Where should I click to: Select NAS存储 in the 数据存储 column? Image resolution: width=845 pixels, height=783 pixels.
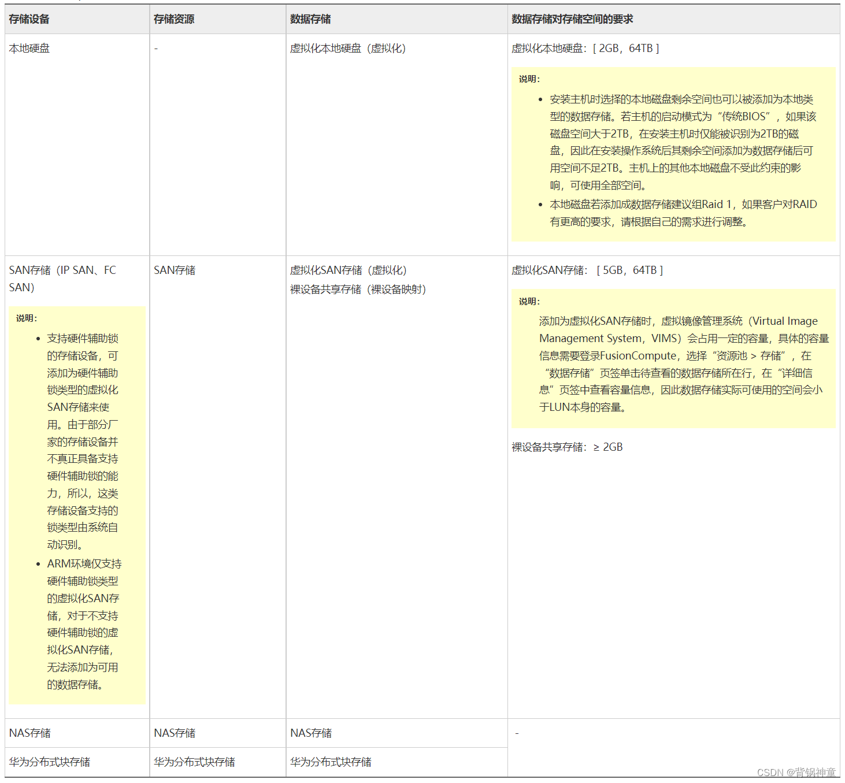click(311, 733)
